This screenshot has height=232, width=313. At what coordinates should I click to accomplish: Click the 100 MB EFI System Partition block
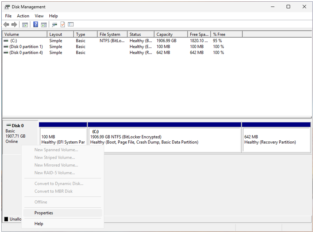click(x=63, y=140)
